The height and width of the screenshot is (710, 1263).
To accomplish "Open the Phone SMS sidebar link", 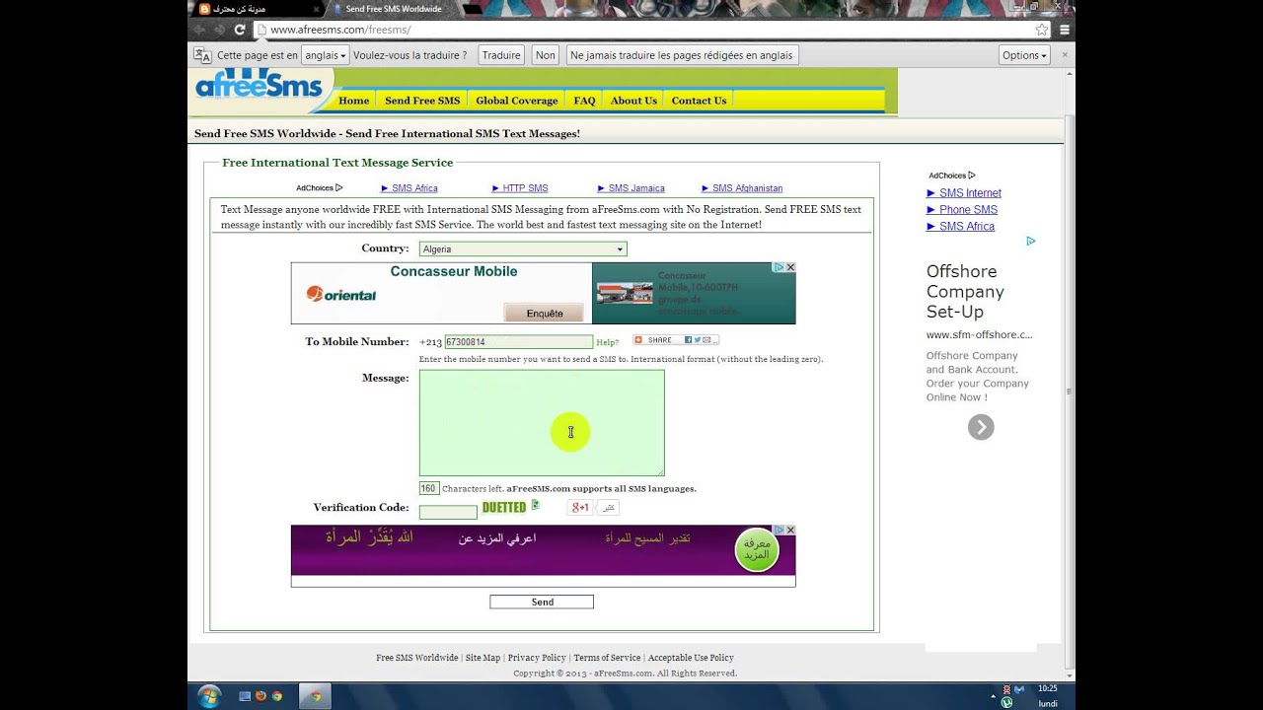I will click(x=962, y=210).
